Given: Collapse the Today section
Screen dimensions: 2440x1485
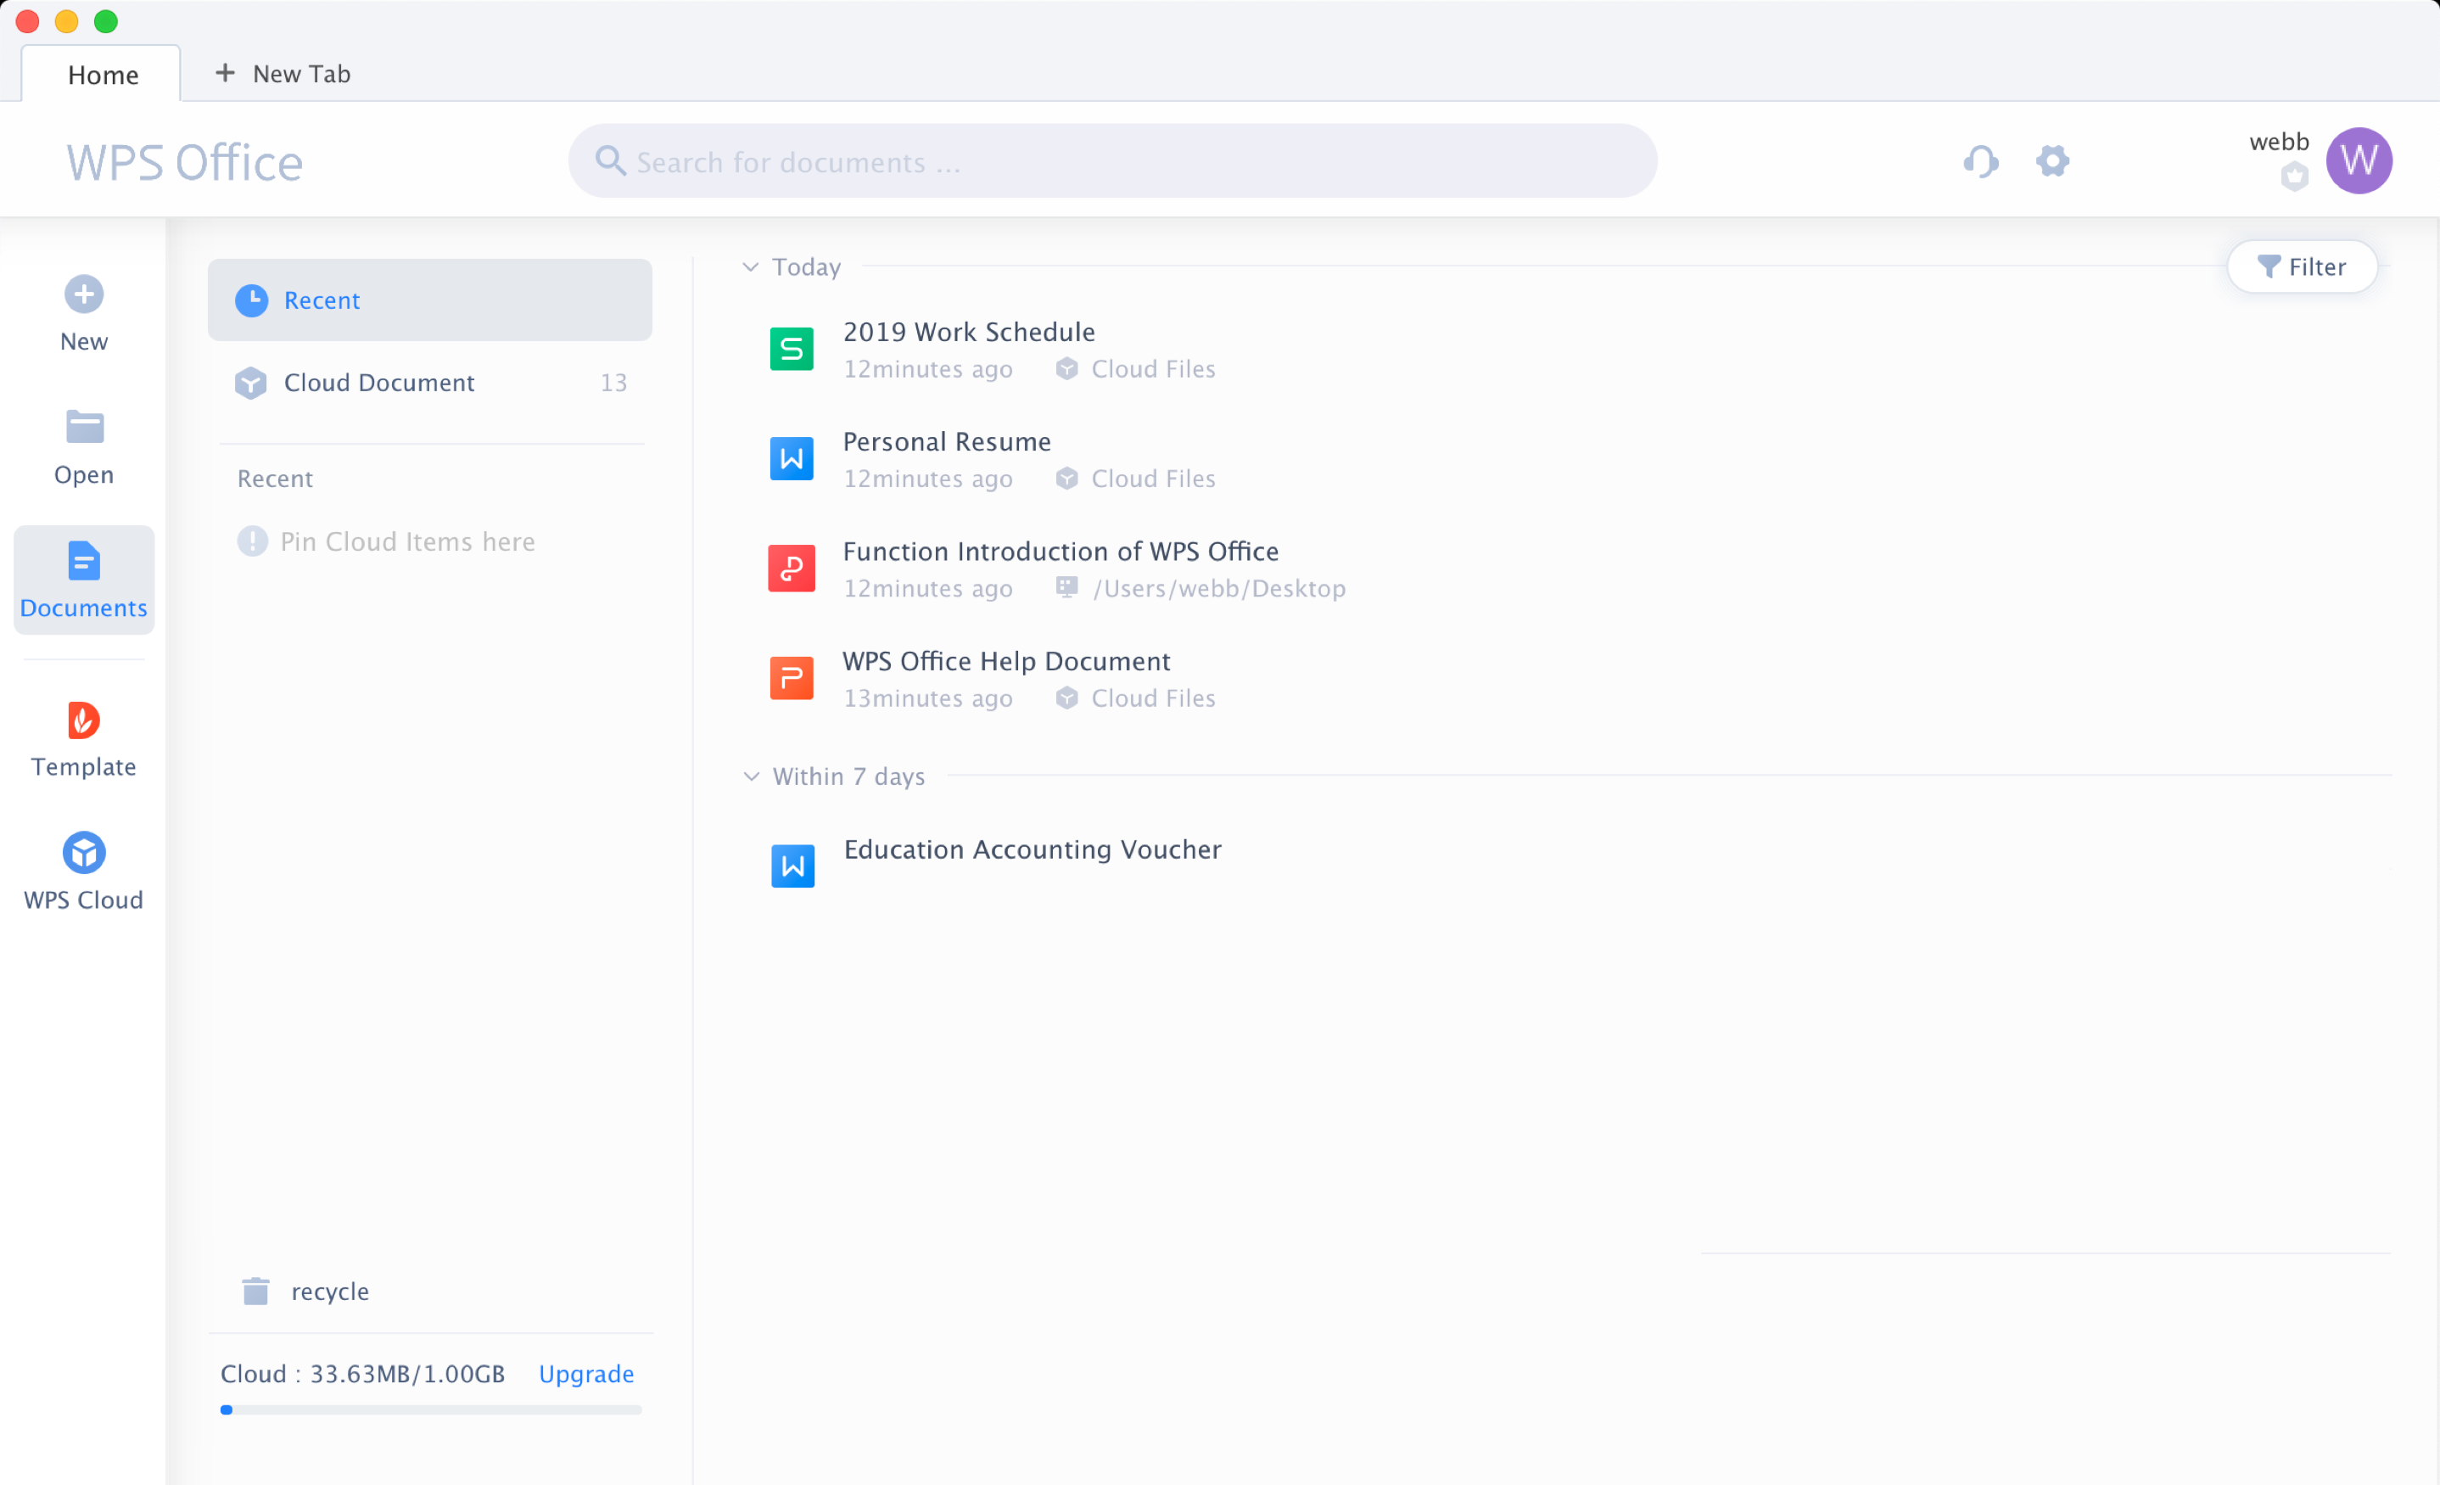Looking at the screenshot, I should point(753,266).
